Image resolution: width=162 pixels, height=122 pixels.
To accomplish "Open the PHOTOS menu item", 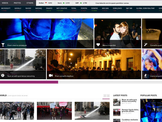I will click(17, 3).
